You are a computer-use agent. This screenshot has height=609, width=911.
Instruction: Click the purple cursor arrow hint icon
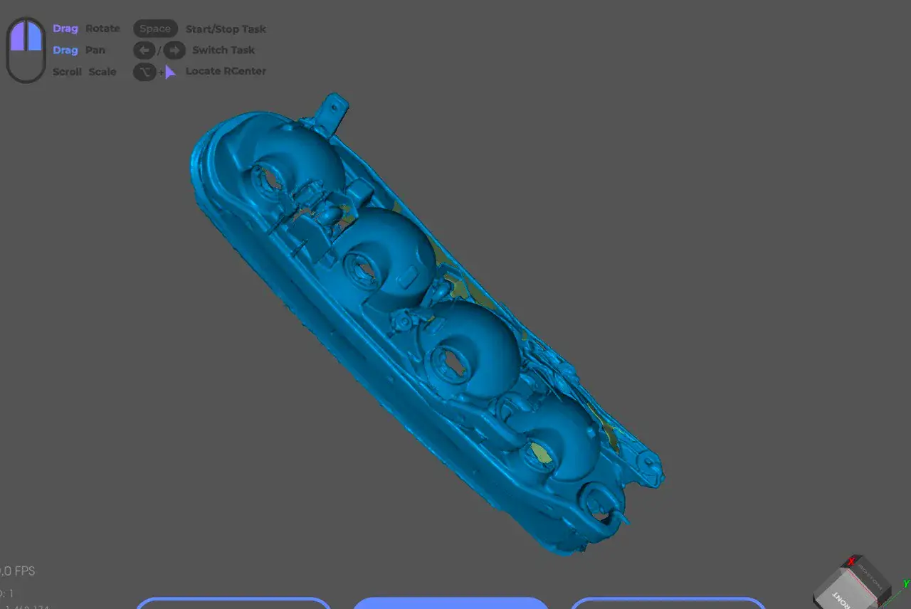[170, 72]
